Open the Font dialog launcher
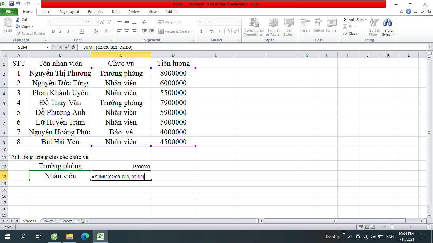 (111, 40)
